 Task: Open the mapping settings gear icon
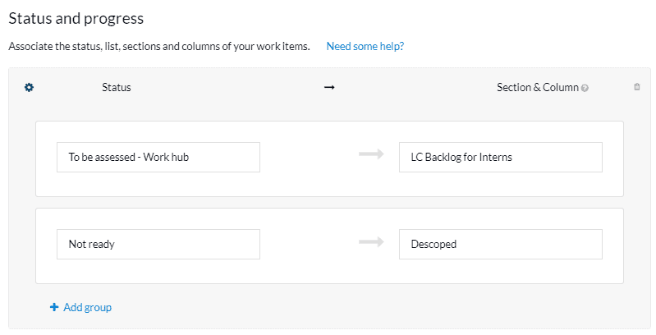29,87
